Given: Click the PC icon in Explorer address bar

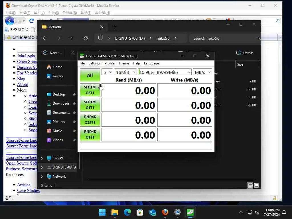Looking at the screenshot, I should pyautogui.click(x=100, y=38).
